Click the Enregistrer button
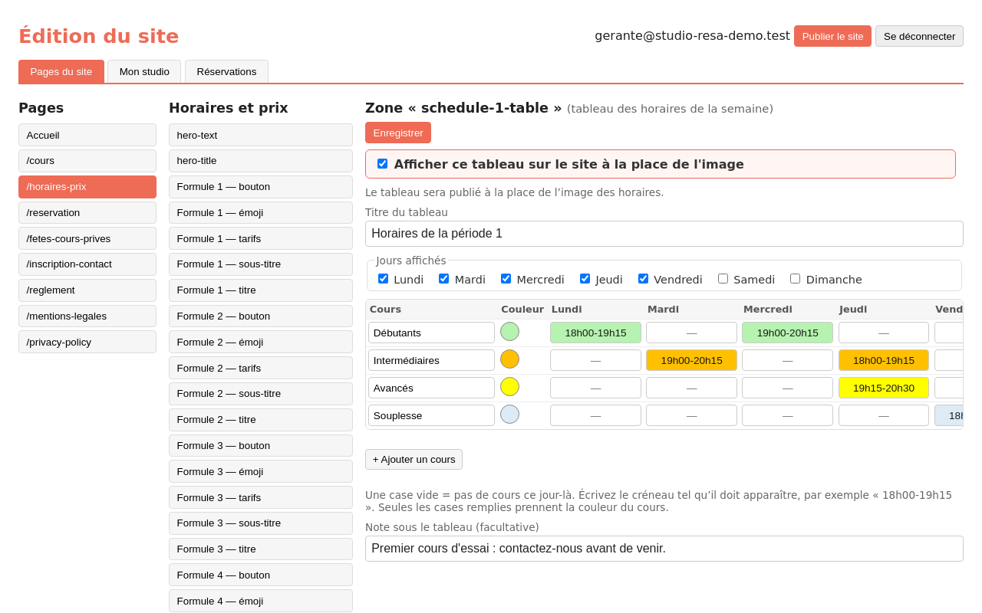The height and width of the screenshot is (613, 982). (x=398, y=133)
